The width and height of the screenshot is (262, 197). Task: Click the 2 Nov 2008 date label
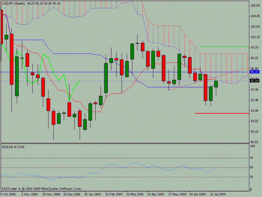29,194
